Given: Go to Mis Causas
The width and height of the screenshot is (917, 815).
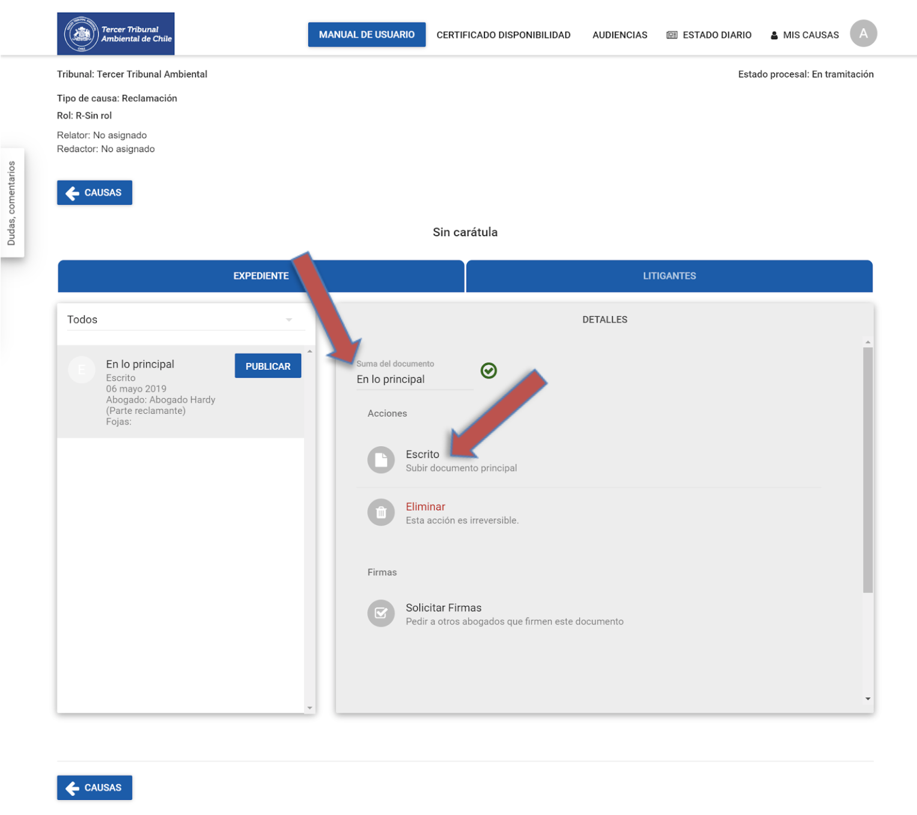Looking at the screenshot, I should [x=804, y=35].
